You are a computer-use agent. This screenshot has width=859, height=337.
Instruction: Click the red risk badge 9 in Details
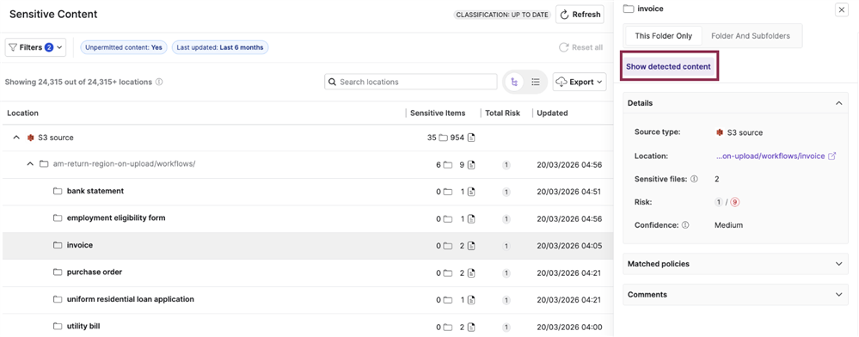[x=735, y=202]
